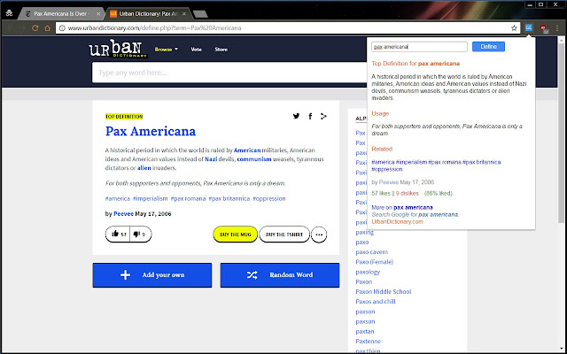
Task: Click the Buy the Mug button
Action: (236, 234)
